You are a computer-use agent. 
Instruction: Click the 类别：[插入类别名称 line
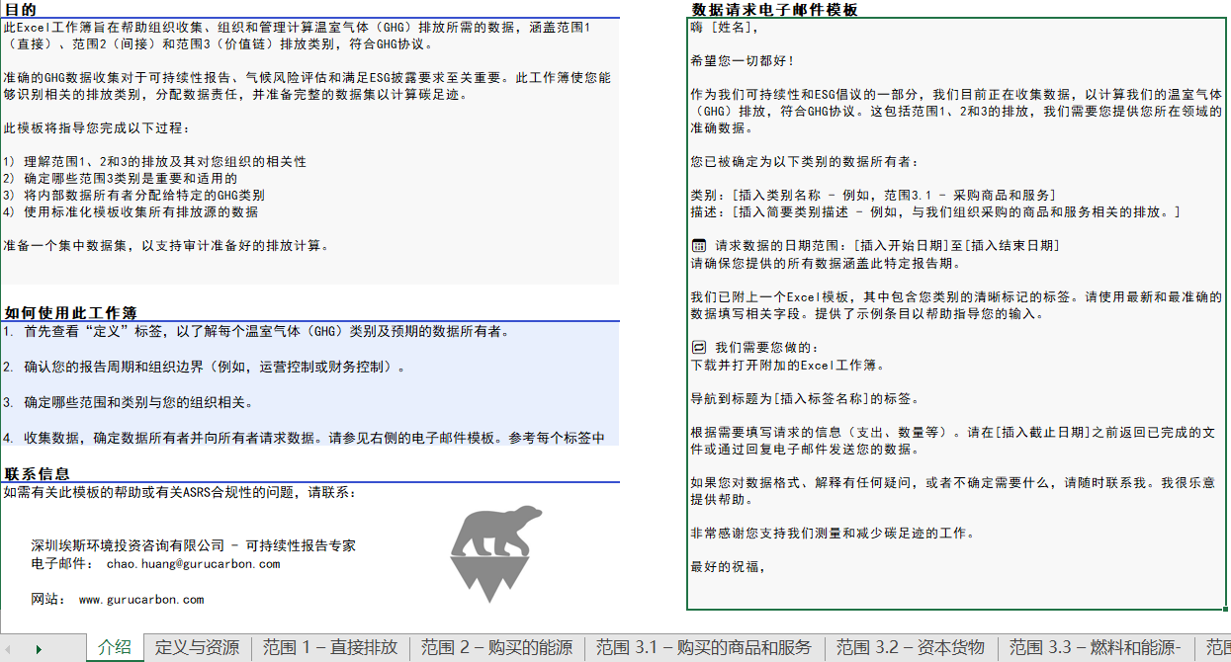(x=873, y=196)
